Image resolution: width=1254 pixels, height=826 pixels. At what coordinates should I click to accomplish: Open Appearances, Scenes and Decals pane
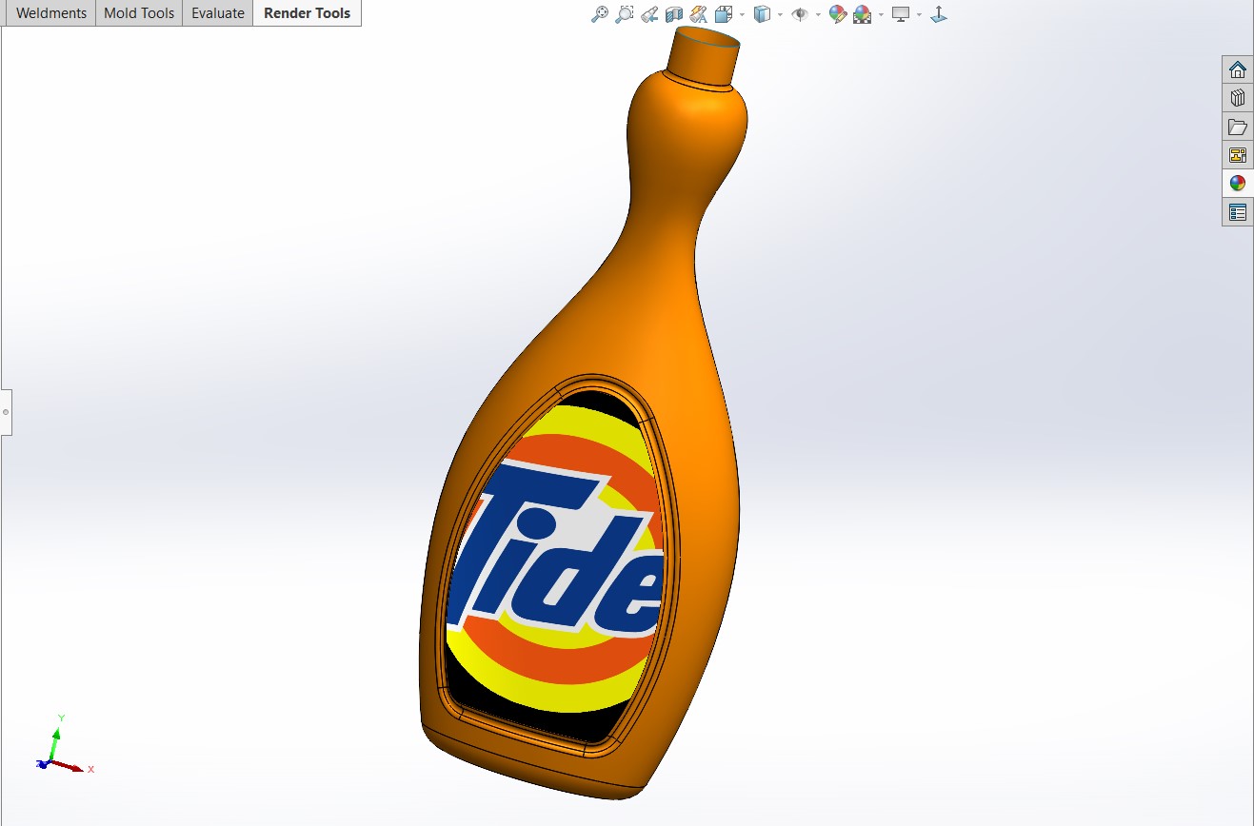[1238, 184]
